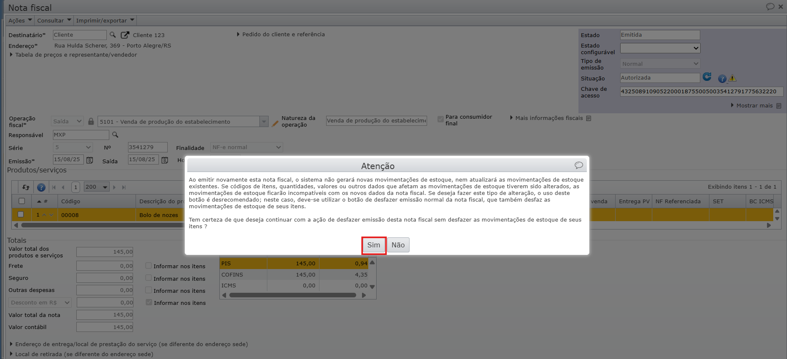This screenshot has height=359, width=787.
Task: Expand Tabela de preços e representante/vendedor
Action: point(73,55)
